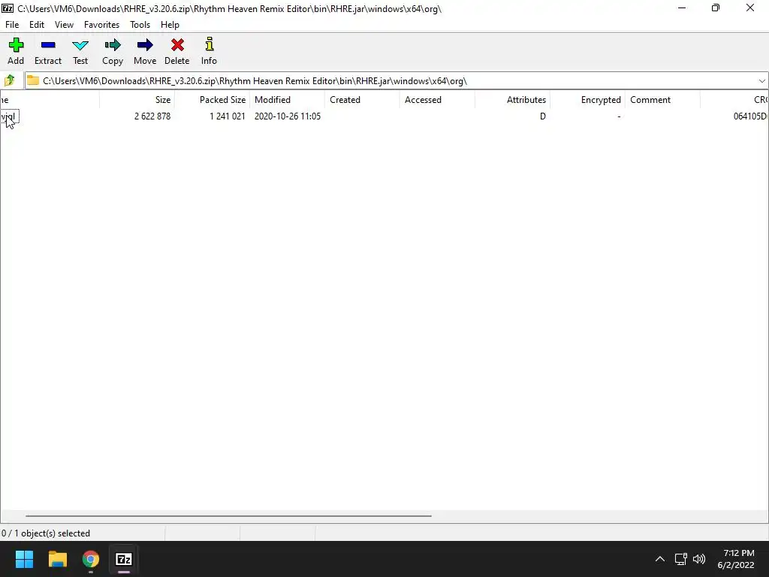Open File Explorer from taskbar
Viewport: 769px width, 577px height.
tap(57, 559)
